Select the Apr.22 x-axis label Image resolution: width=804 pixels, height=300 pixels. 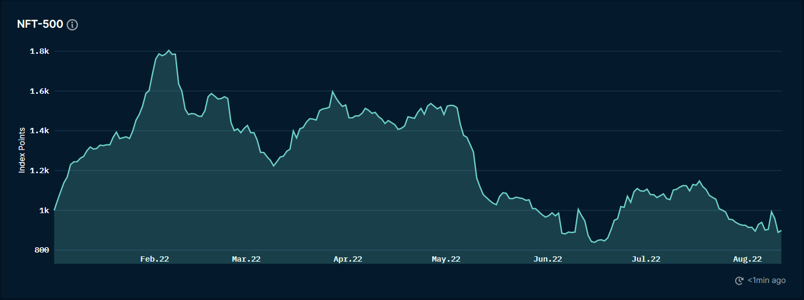pyautogui.click(x=348, y=259)
